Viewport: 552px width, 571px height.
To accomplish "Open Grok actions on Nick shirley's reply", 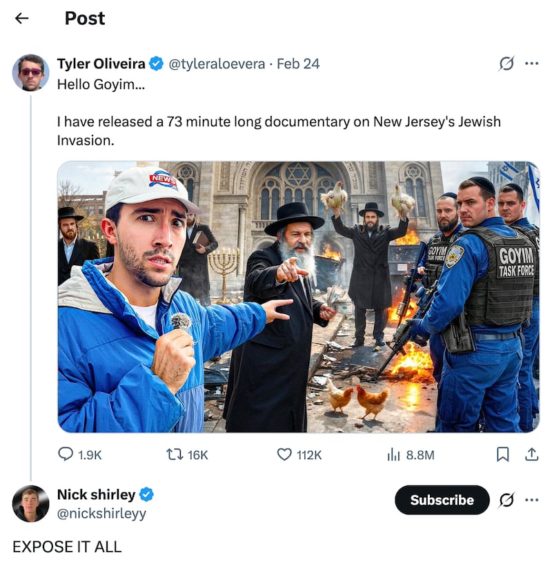I will [507, 501].
